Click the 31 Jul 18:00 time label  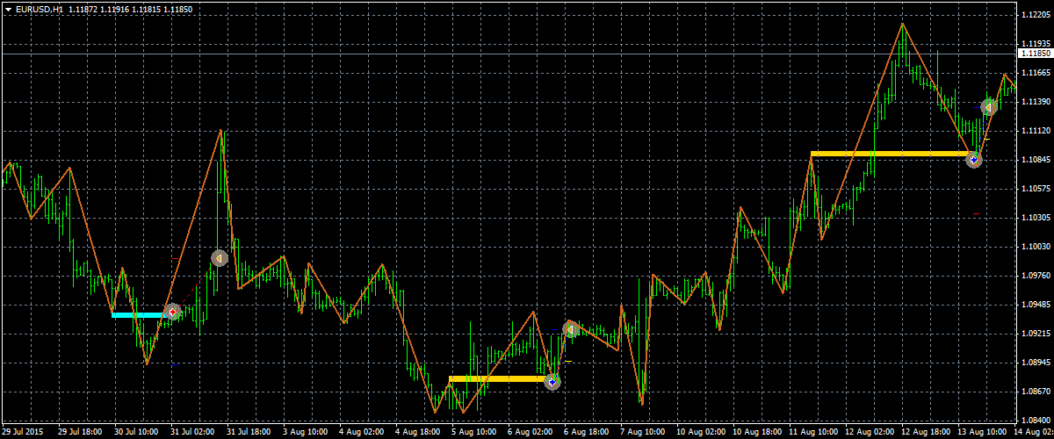pyautogui.click(x=249, y=433)
